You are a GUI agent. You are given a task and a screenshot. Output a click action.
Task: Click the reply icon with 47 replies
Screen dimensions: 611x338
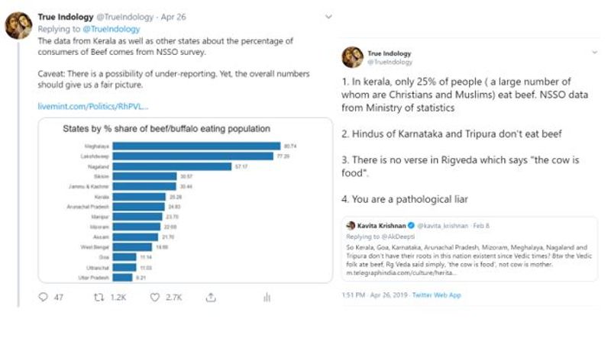(44, 297)
